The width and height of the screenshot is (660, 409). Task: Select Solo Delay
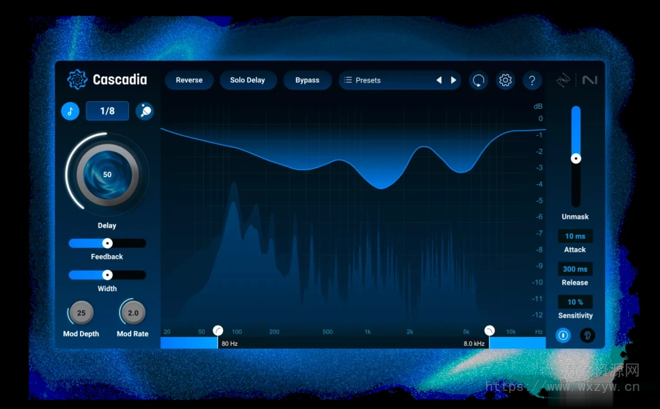[248, 80]
